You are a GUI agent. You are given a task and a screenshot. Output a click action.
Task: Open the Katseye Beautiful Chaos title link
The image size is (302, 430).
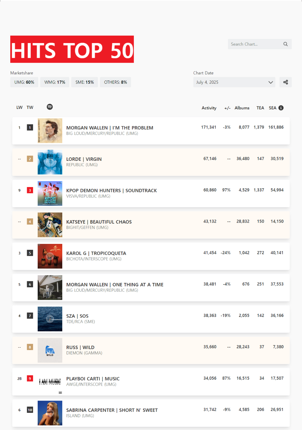[99, 222]
